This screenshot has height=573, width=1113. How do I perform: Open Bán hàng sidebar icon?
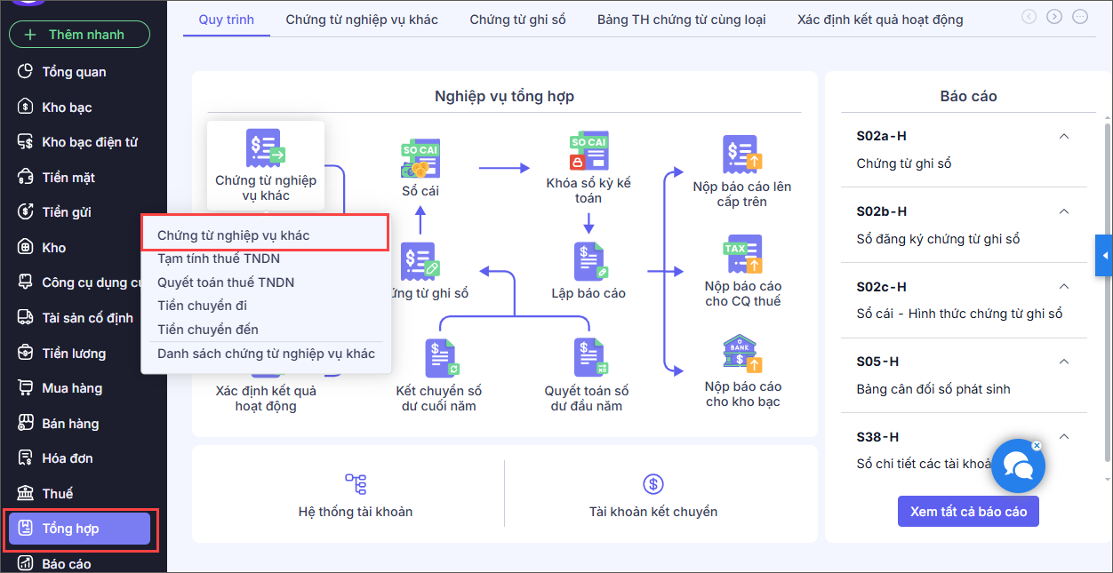pyautogui.click(x=26, y=424)
